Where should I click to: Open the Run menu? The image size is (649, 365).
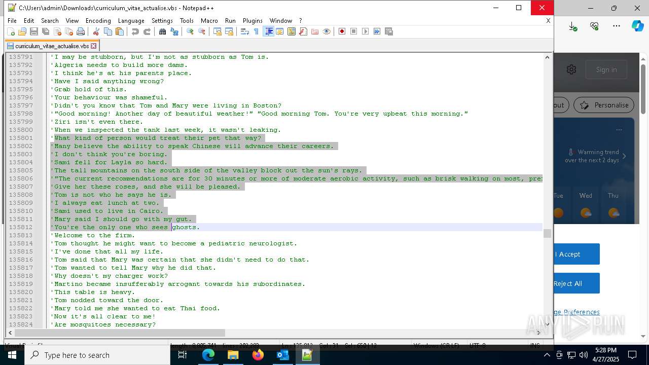(x=230, y=21)
